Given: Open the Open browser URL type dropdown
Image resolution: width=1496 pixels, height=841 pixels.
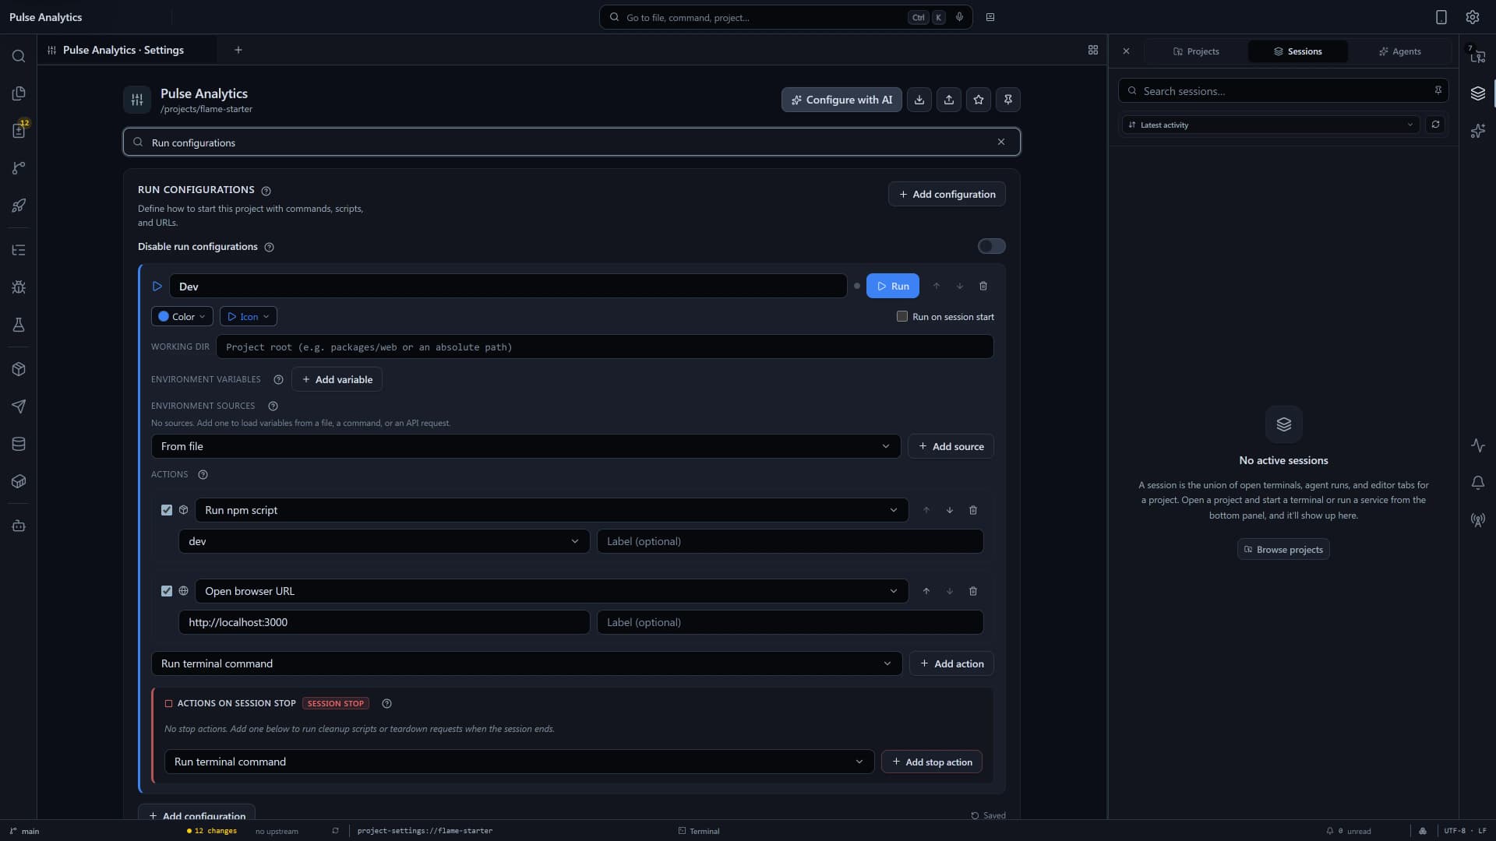Looking at the screenshot, I should (x=552, y=591).
